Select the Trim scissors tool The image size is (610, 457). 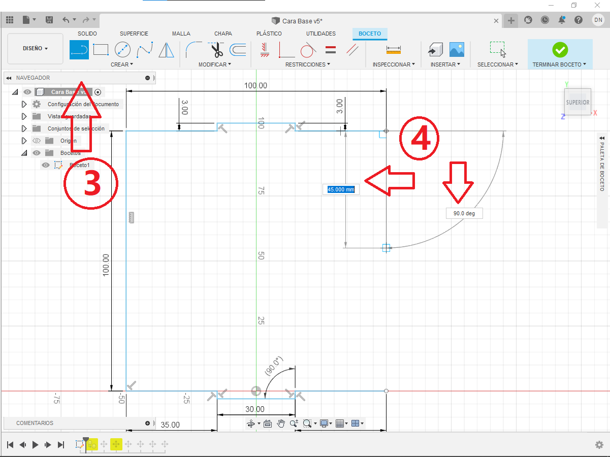pyautogui.click(x=217, y=50)
